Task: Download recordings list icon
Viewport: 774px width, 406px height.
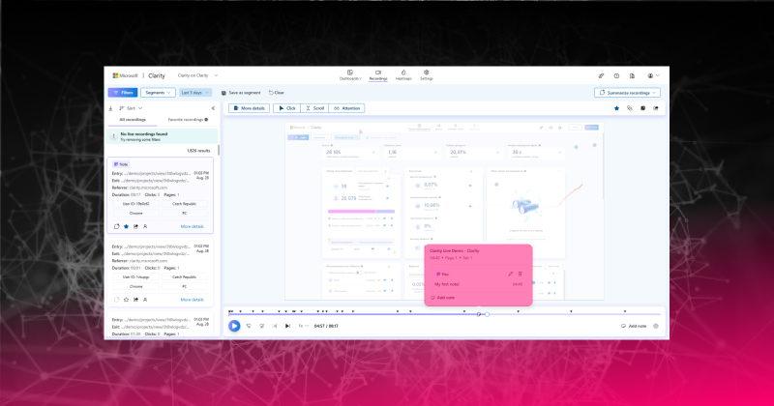Action: click(x=110, y=108)
